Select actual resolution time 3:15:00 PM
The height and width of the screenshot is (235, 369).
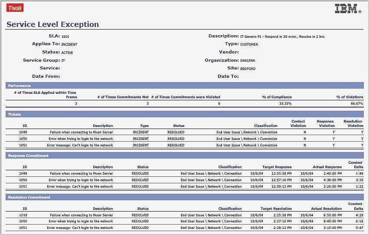coord(333,228)
